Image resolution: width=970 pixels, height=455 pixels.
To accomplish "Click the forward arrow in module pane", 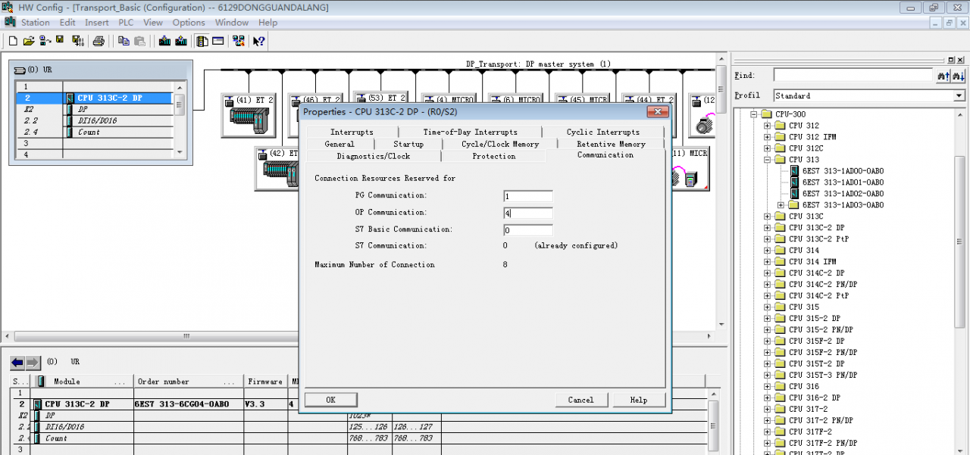I will click(x=33, y=362).
